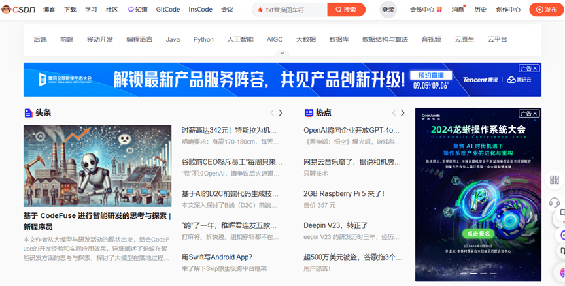
Task: Open hot topic Deepin V23，转正了
Action: 335,225
